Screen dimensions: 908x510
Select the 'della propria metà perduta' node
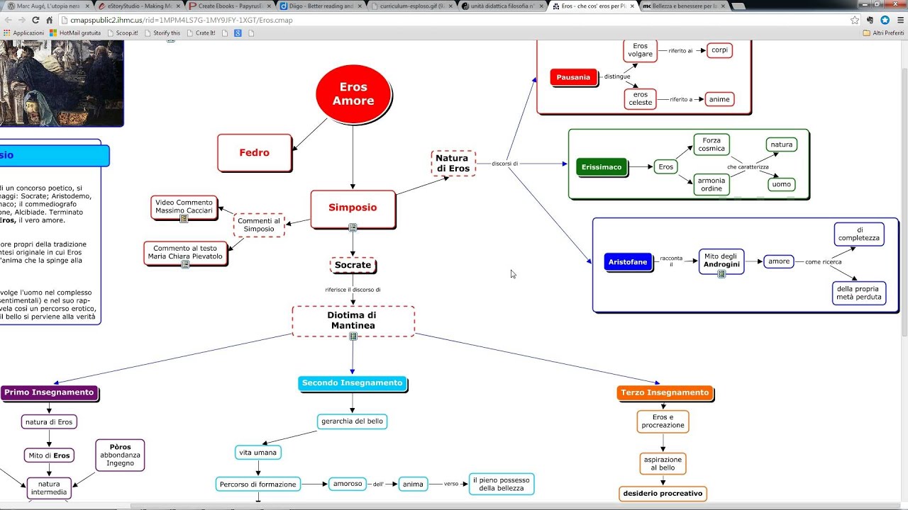click(858, 293)
